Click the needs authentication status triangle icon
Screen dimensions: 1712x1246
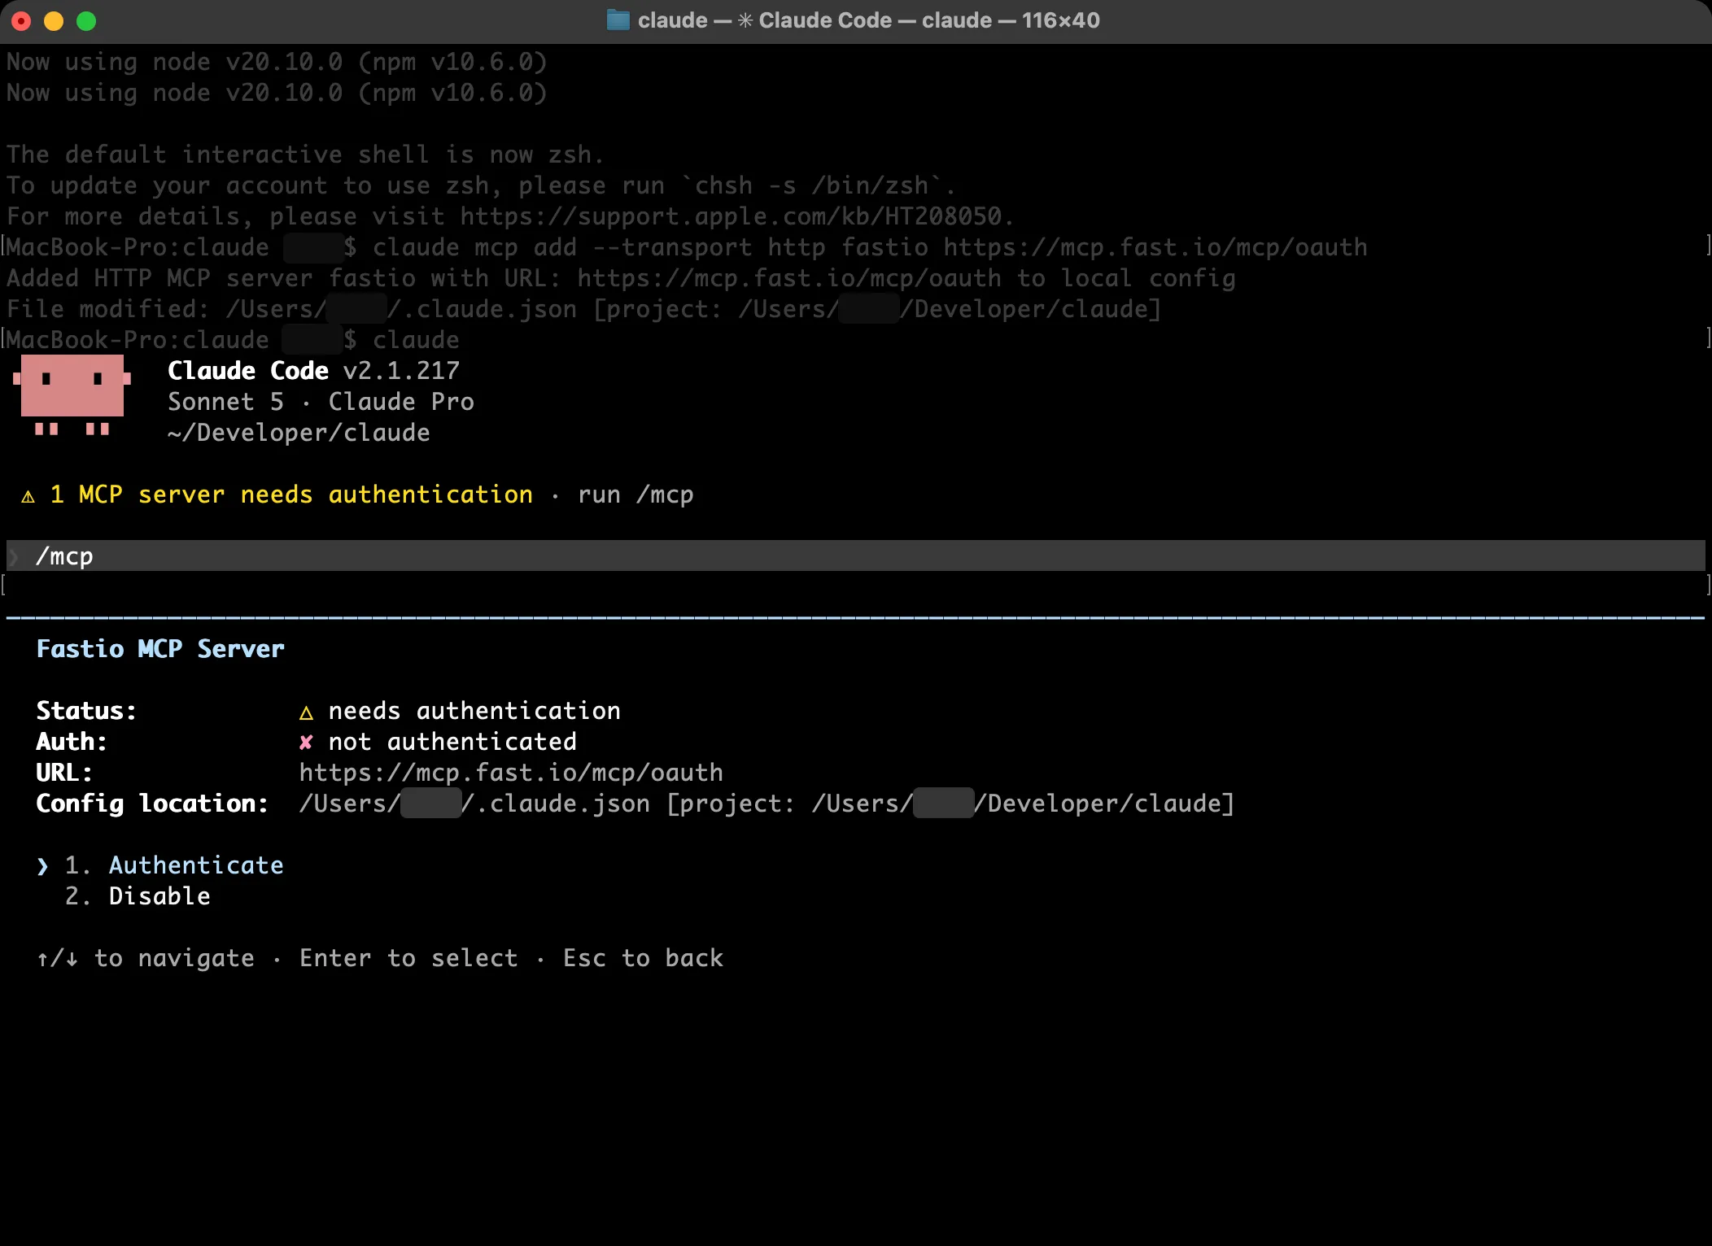click(x=306, y=712)
